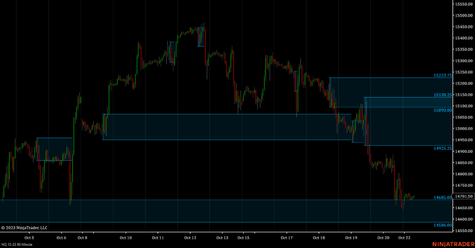Click the Oct 15 date axis label
Viewport: 475px width, 248px height.
tap(243, 238)
